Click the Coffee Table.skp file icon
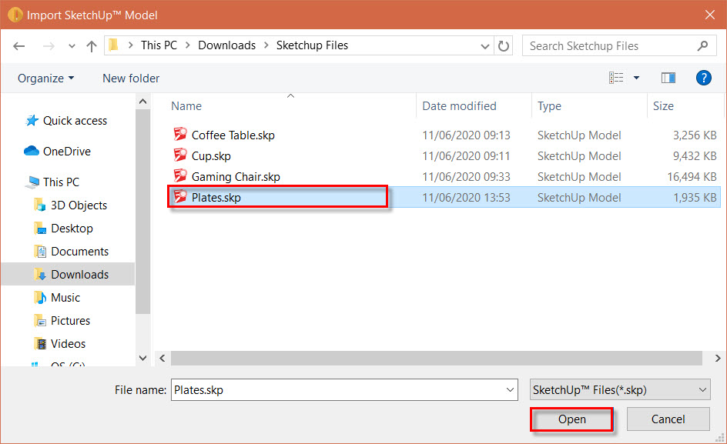727x444 pixels. 180,135
